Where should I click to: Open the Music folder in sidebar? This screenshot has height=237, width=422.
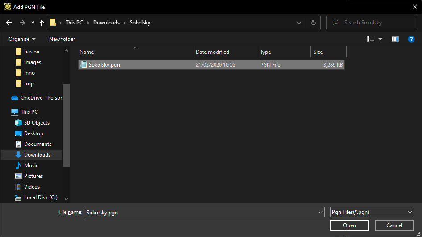pos(31,165)
